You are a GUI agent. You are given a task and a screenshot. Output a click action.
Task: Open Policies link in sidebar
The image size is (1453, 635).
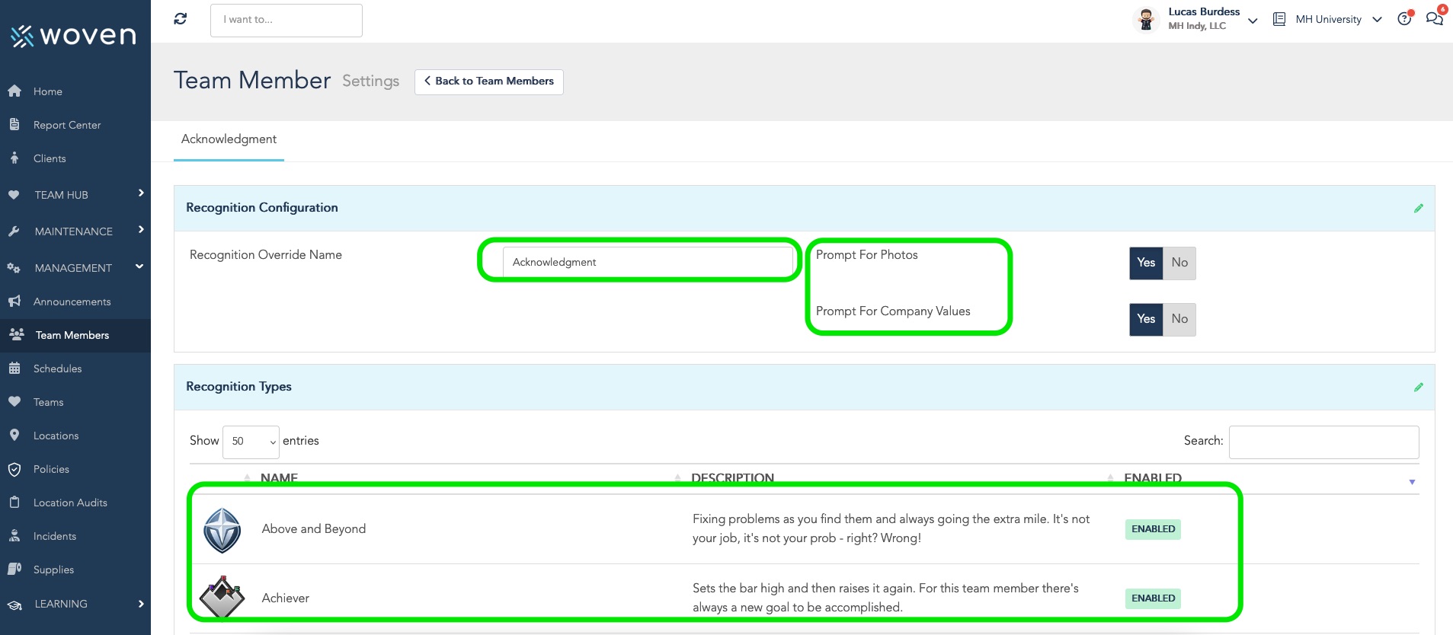[51, 469]
